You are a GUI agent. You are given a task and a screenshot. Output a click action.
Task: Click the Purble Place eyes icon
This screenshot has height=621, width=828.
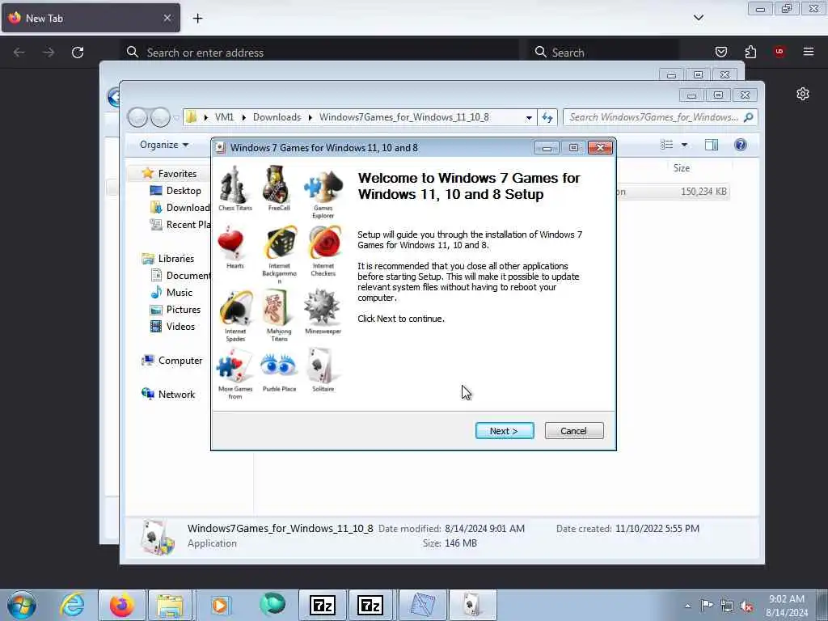[x=278, y=365]
